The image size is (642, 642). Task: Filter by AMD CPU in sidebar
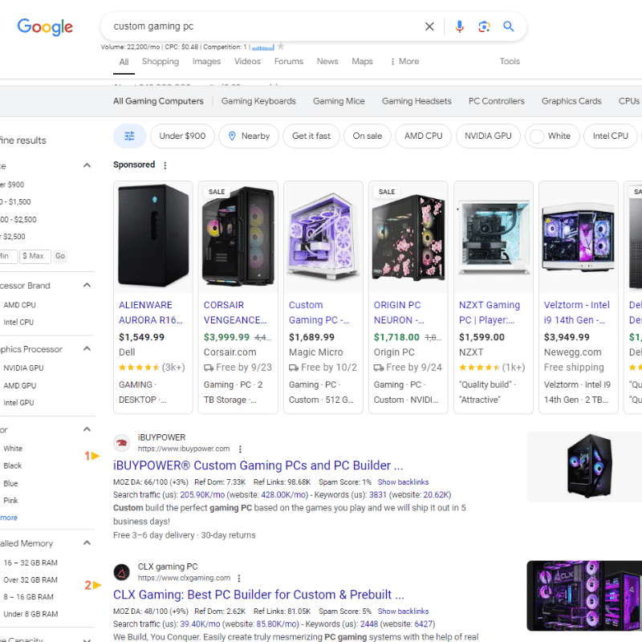click(19, 305)
